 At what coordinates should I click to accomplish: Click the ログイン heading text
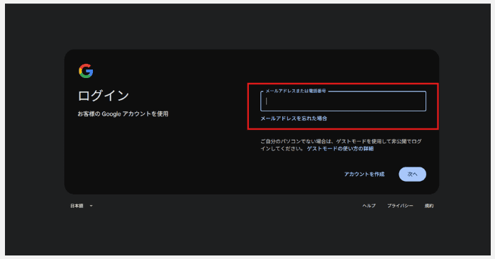click(104, 96)
